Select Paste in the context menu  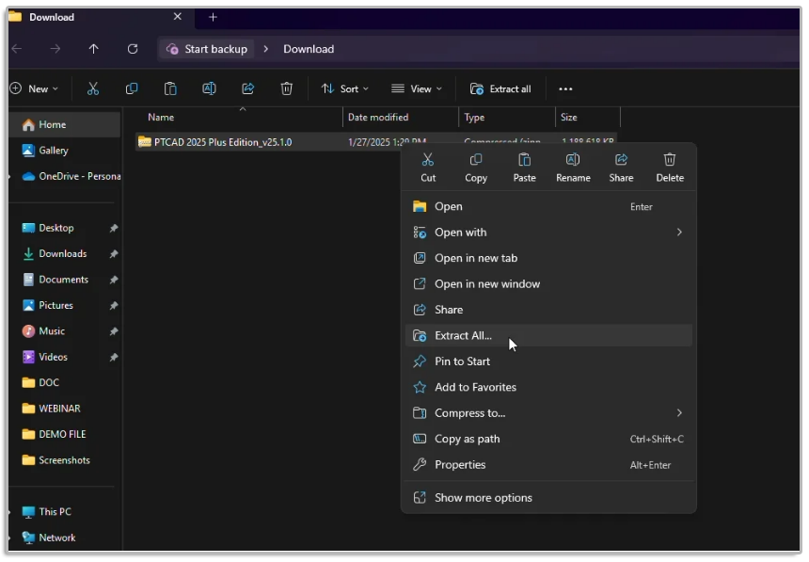524,168
